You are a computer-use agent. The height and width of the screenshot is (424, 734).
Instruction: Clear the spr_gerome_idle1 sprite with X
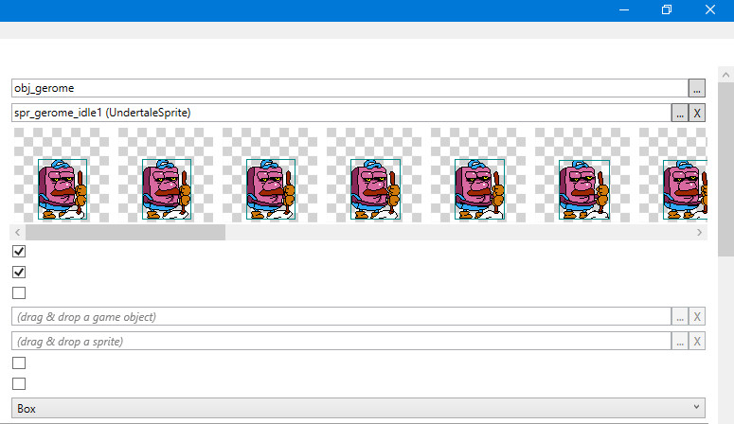pos(698,113)
